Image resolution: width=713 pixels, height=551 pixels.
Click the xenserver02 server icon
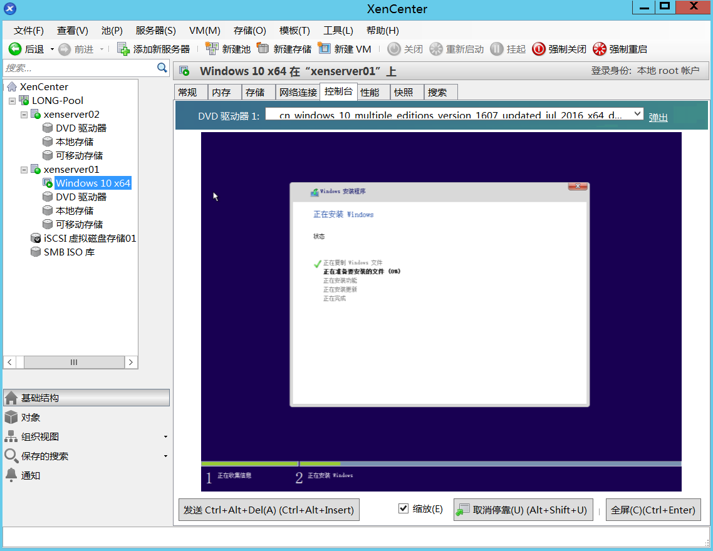36,115
